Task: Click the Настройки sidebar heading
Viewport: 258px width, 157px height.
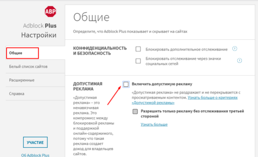Action: 39,35
